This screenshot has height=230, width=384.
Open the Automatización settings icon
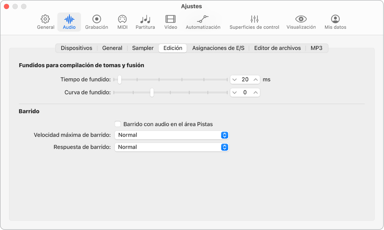click(203, 22)
